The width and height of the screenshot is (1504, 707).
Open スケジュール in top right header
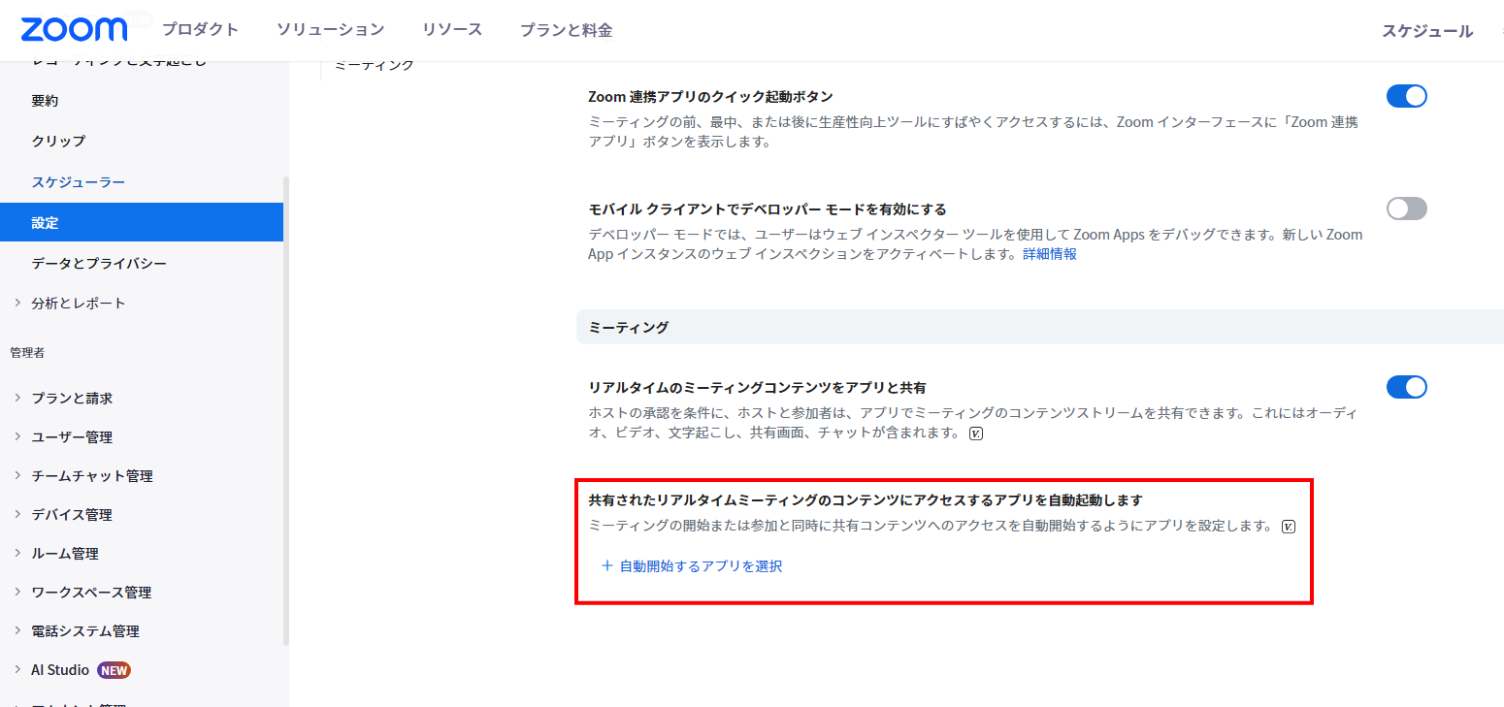tap(1426, 31)
